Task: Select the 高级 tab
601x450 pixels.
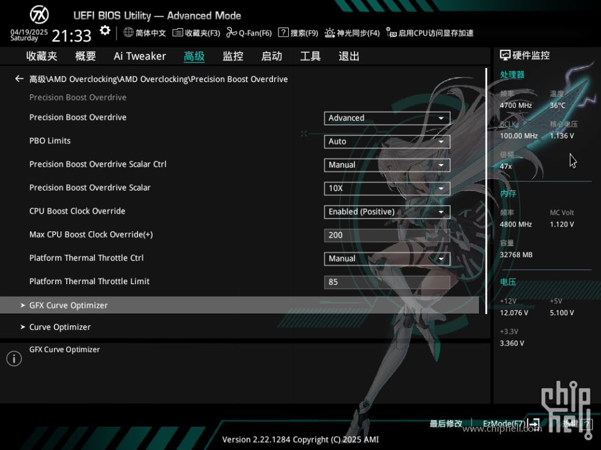Action: click(194, 56)
